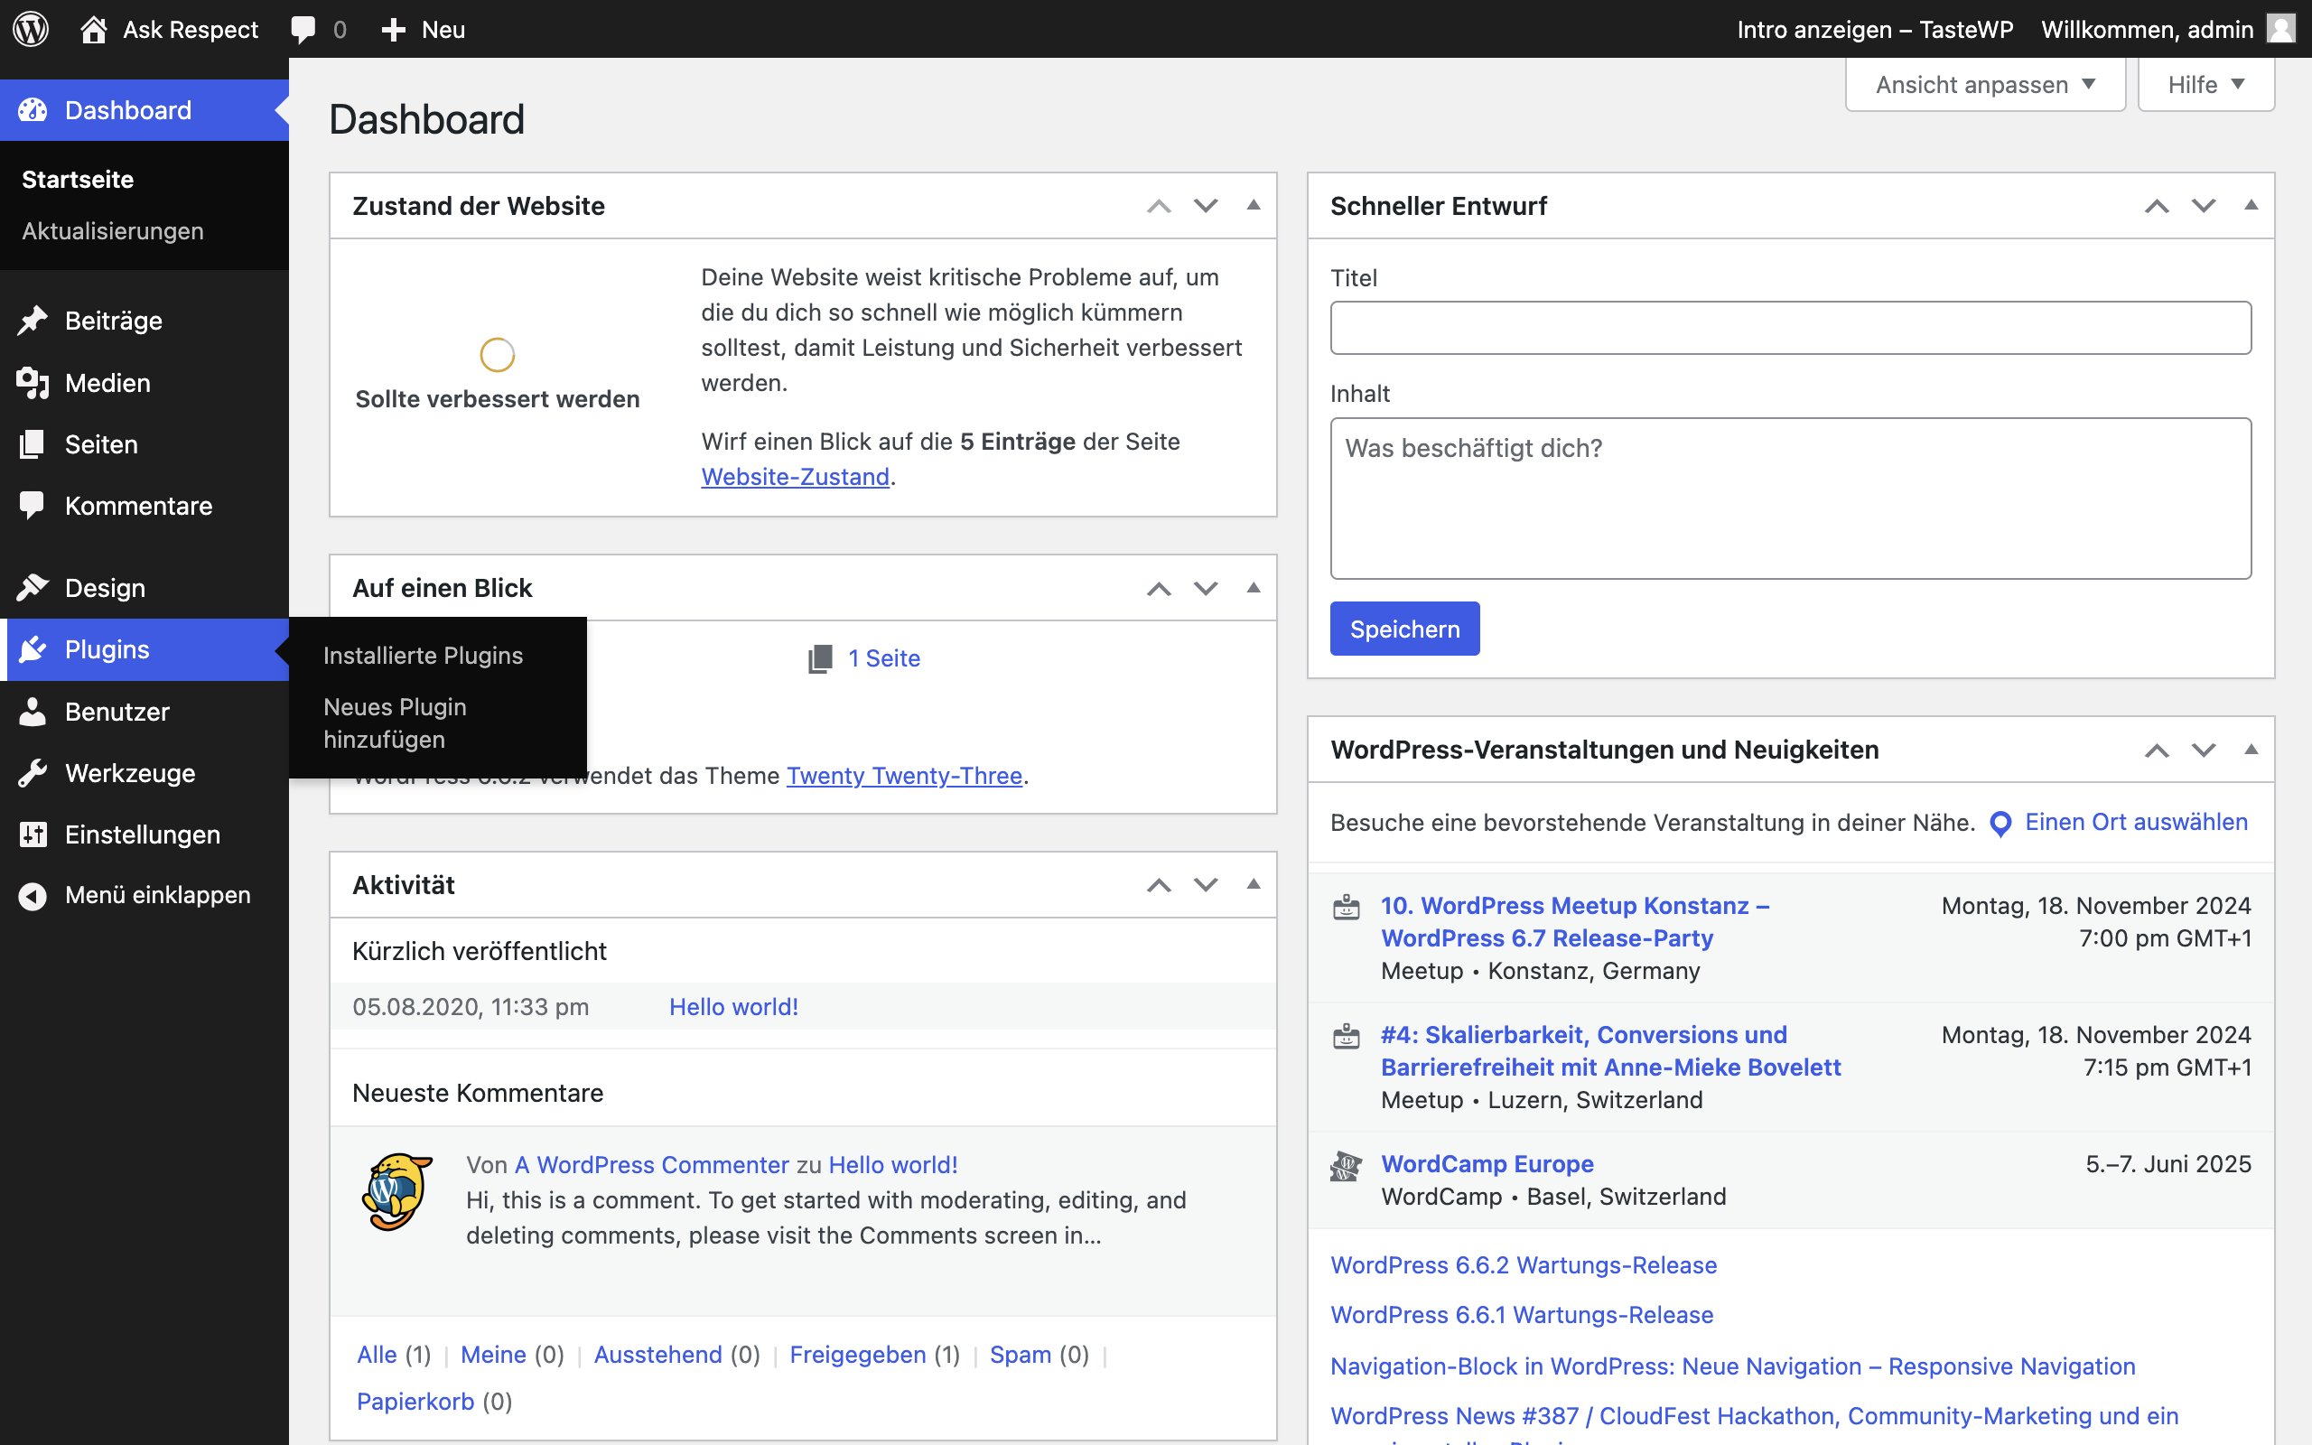Open the Website-Zustand link
Viewport: 2312px width, 1445px height.
click(x=795, y=477)
